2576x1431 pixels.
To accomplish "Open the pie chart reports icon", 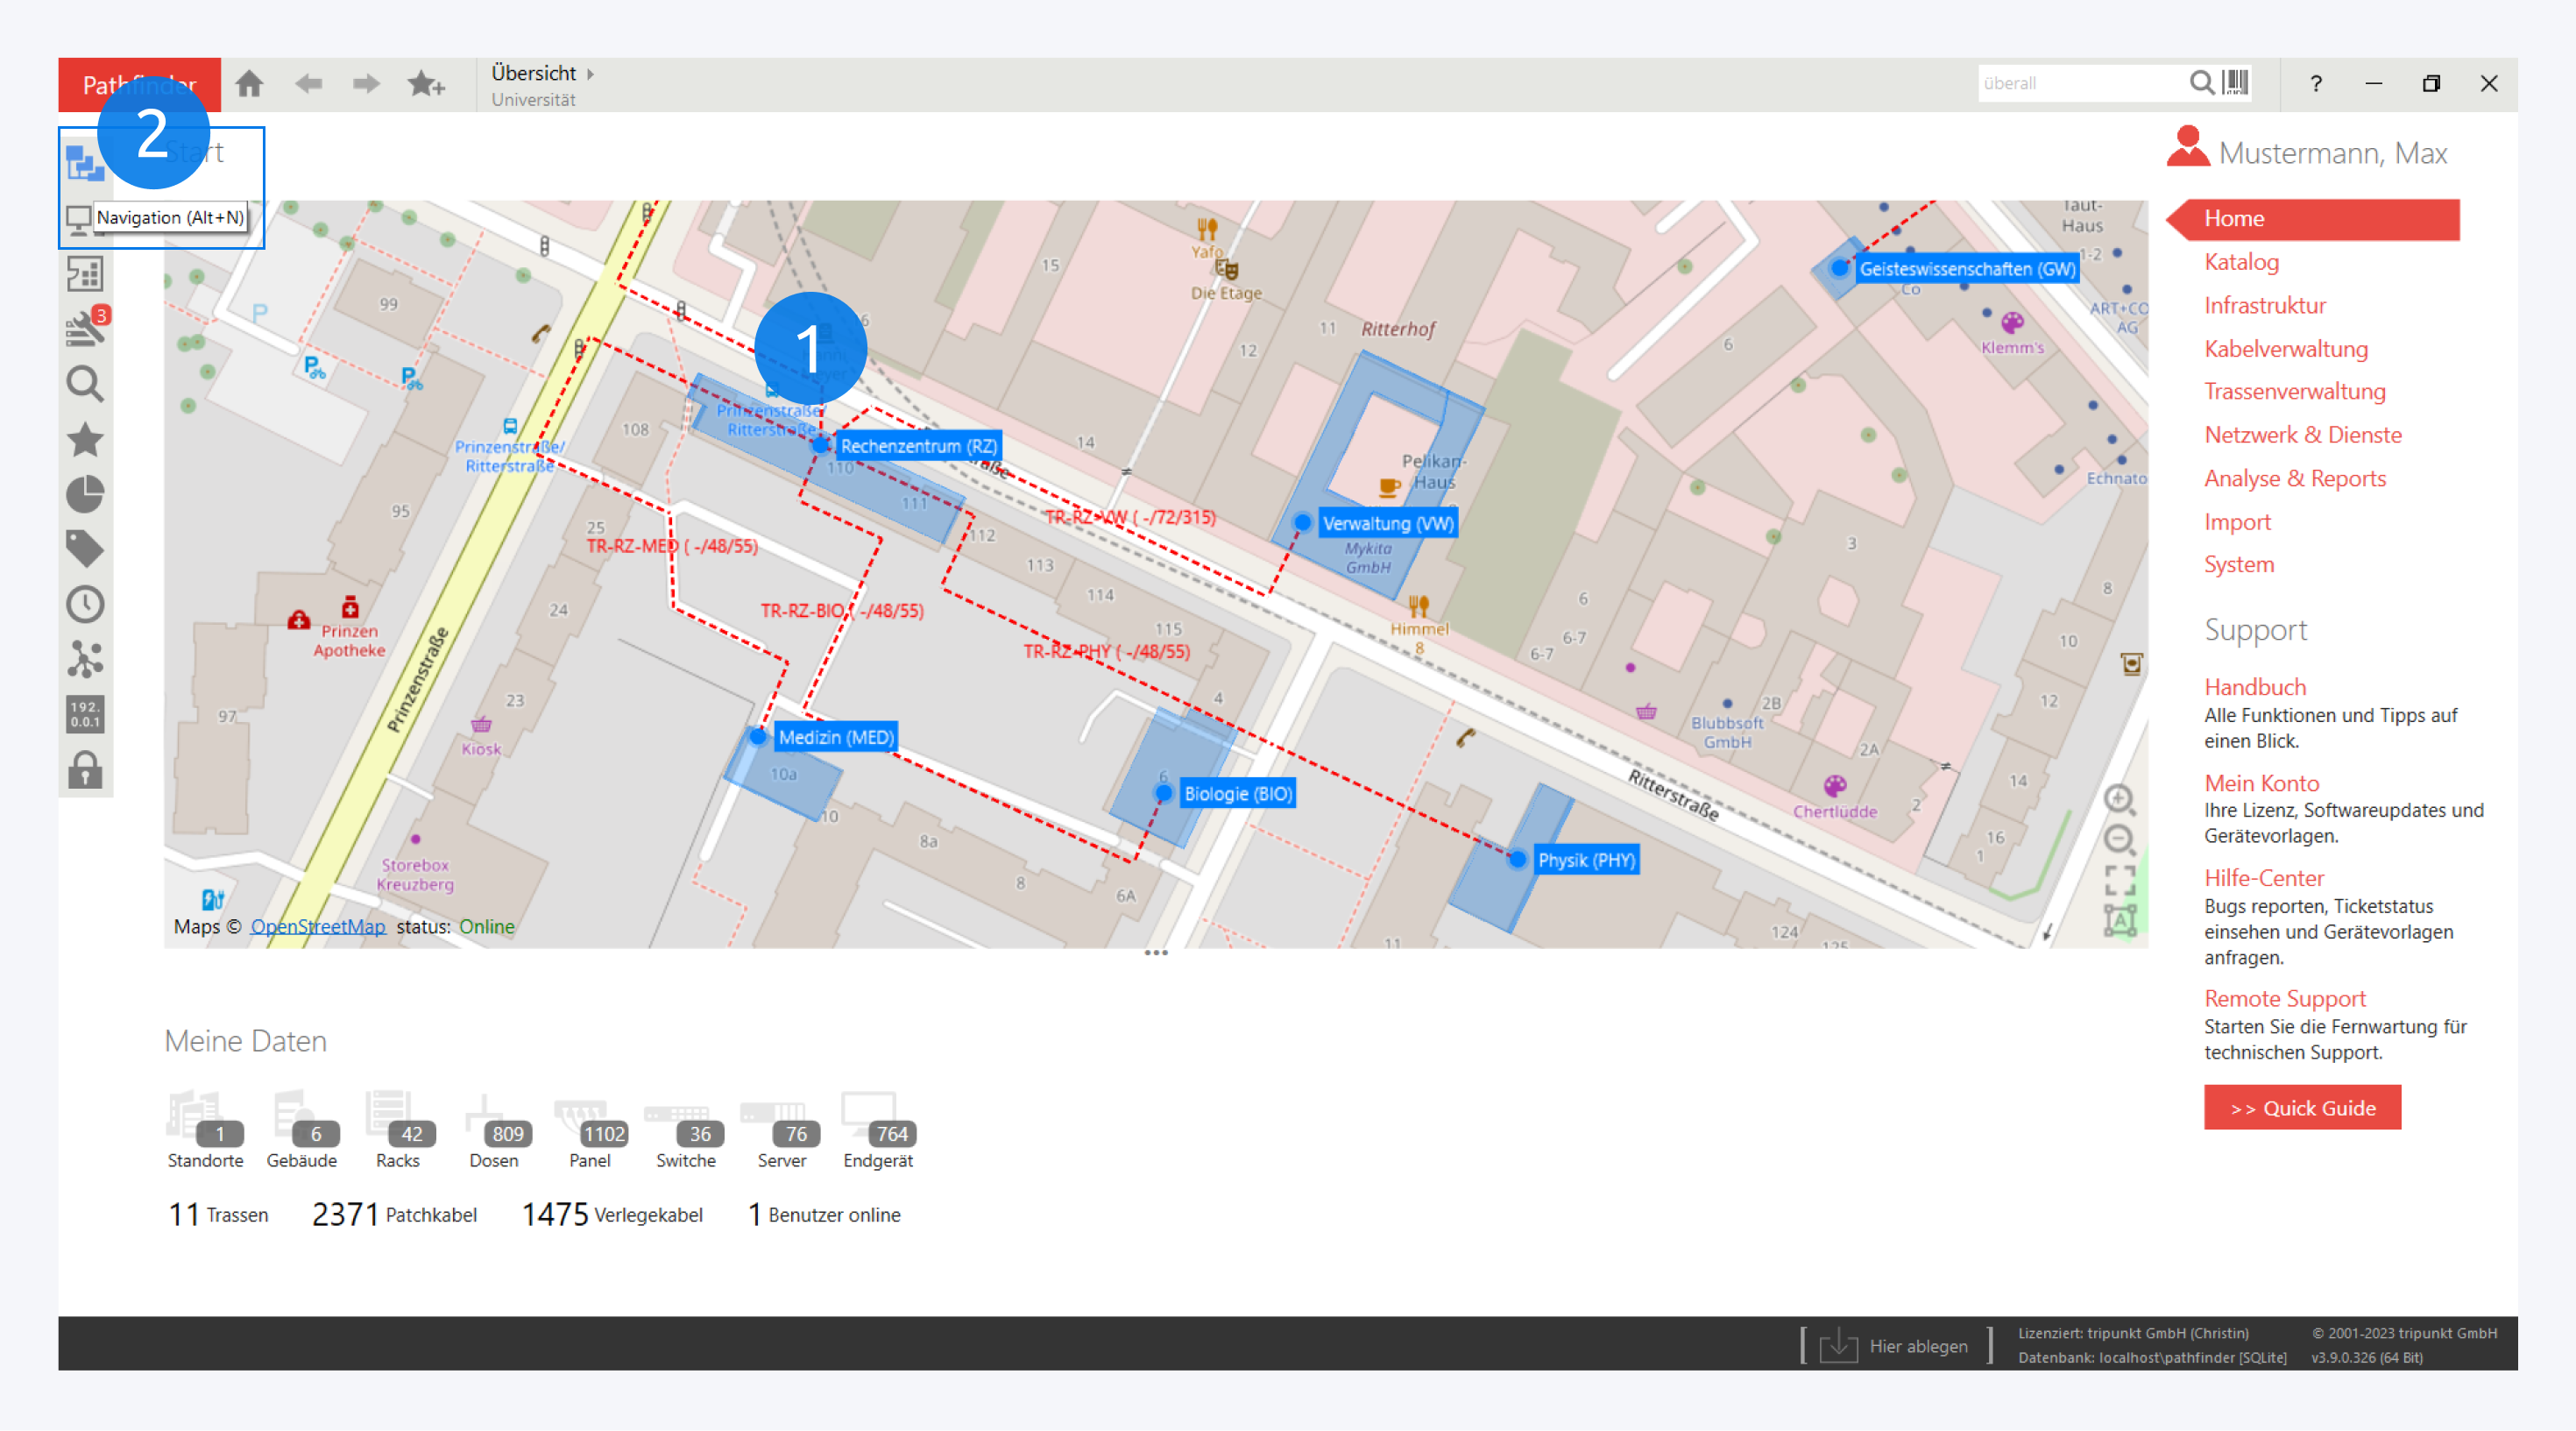I will [x=85, y=494].
